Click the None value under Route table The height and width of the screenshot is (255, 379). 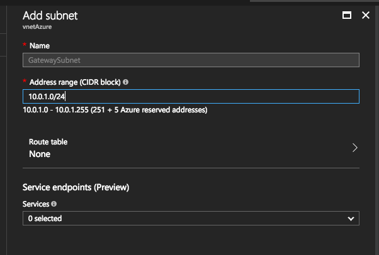[40, 154]
